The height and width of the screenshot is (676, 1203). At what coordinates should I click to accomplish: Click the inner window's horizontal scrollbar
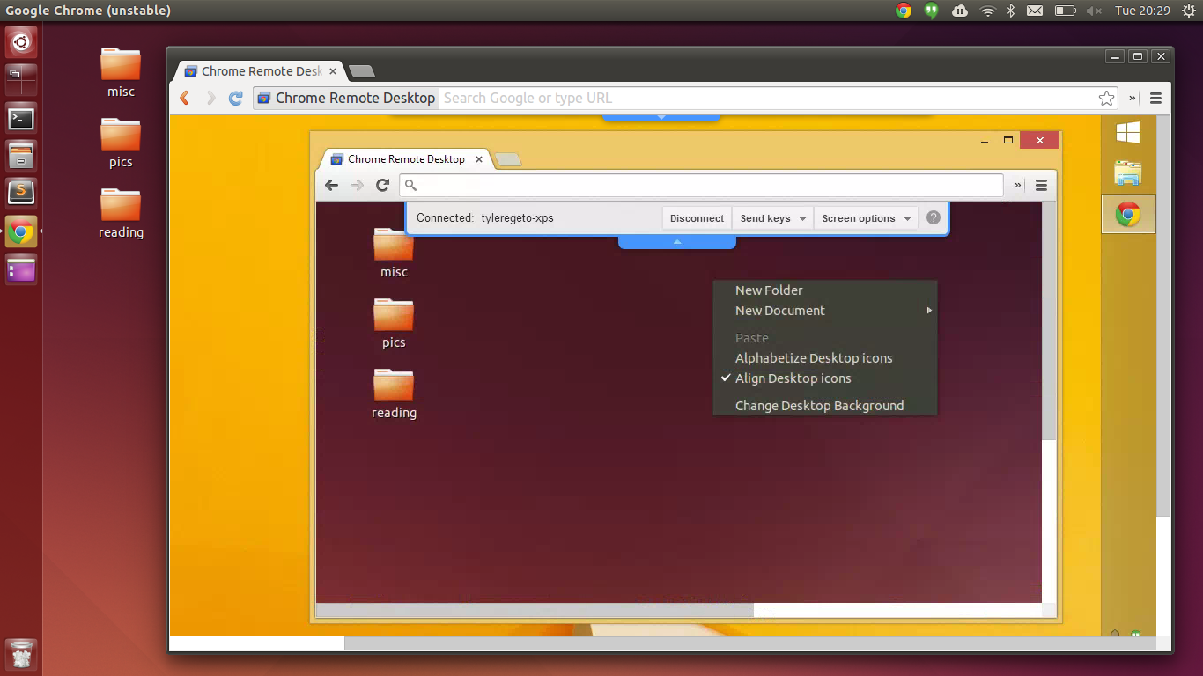click(535, 610)
